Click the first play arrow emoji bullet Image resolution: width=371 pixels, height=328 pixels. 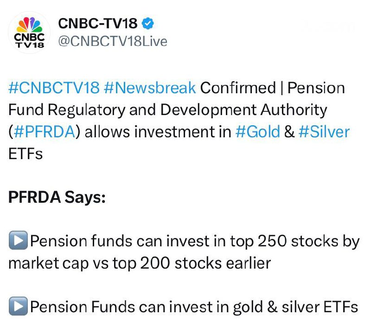pos(18,241)
